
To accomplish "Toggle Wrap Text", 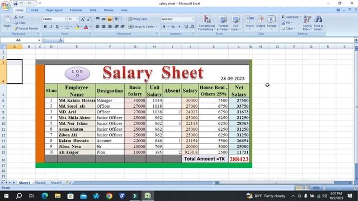I will coord(138,19).
